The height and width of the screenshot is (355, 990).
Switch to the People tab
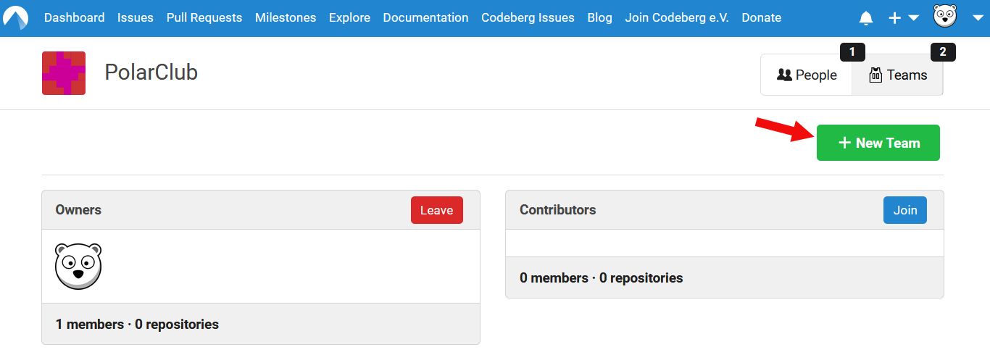pos(807,75)
